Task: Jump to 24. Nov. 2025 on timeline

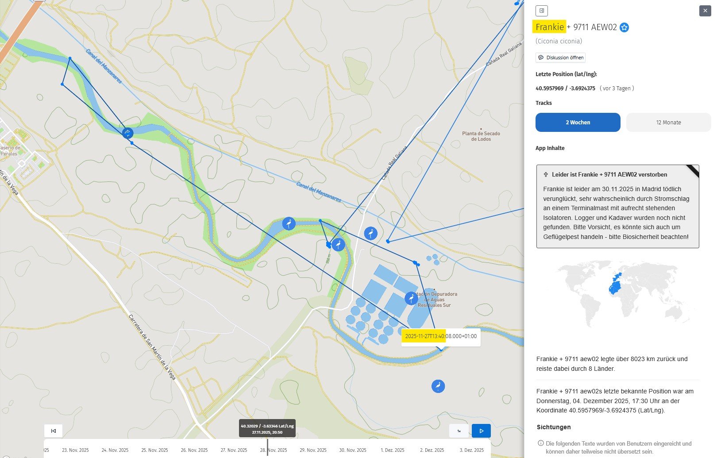Action: click(115, 450)
